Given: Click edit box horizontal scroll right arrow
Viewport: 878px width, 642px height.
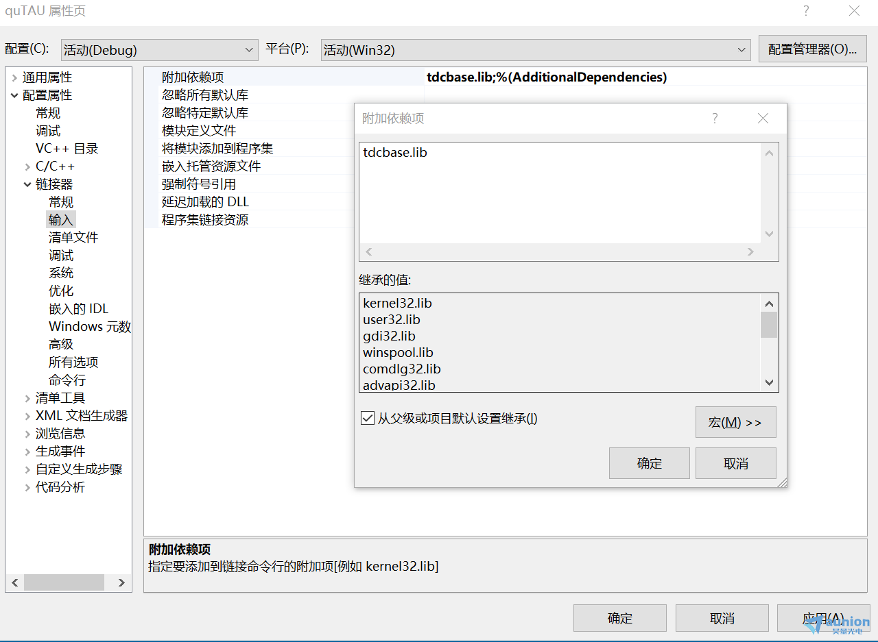Looking at the screenshot, I should 750,252.
